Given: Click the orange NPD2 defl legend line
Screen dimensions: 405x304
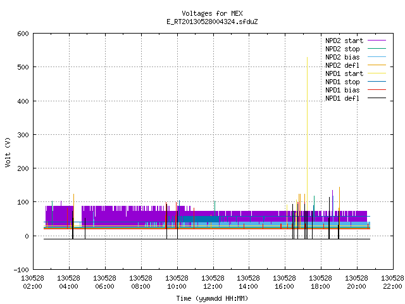Looking at the screenshot, I should click(377, 65).
